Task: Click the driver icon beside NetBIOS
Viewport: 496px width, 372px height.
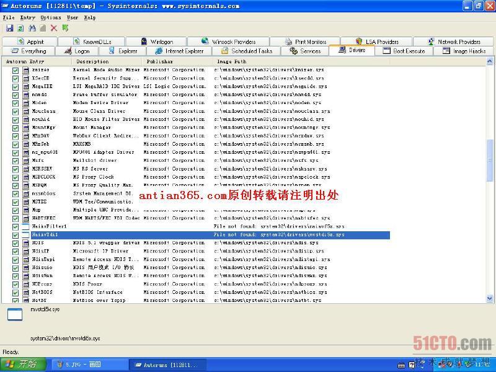Action: (26, 293)
